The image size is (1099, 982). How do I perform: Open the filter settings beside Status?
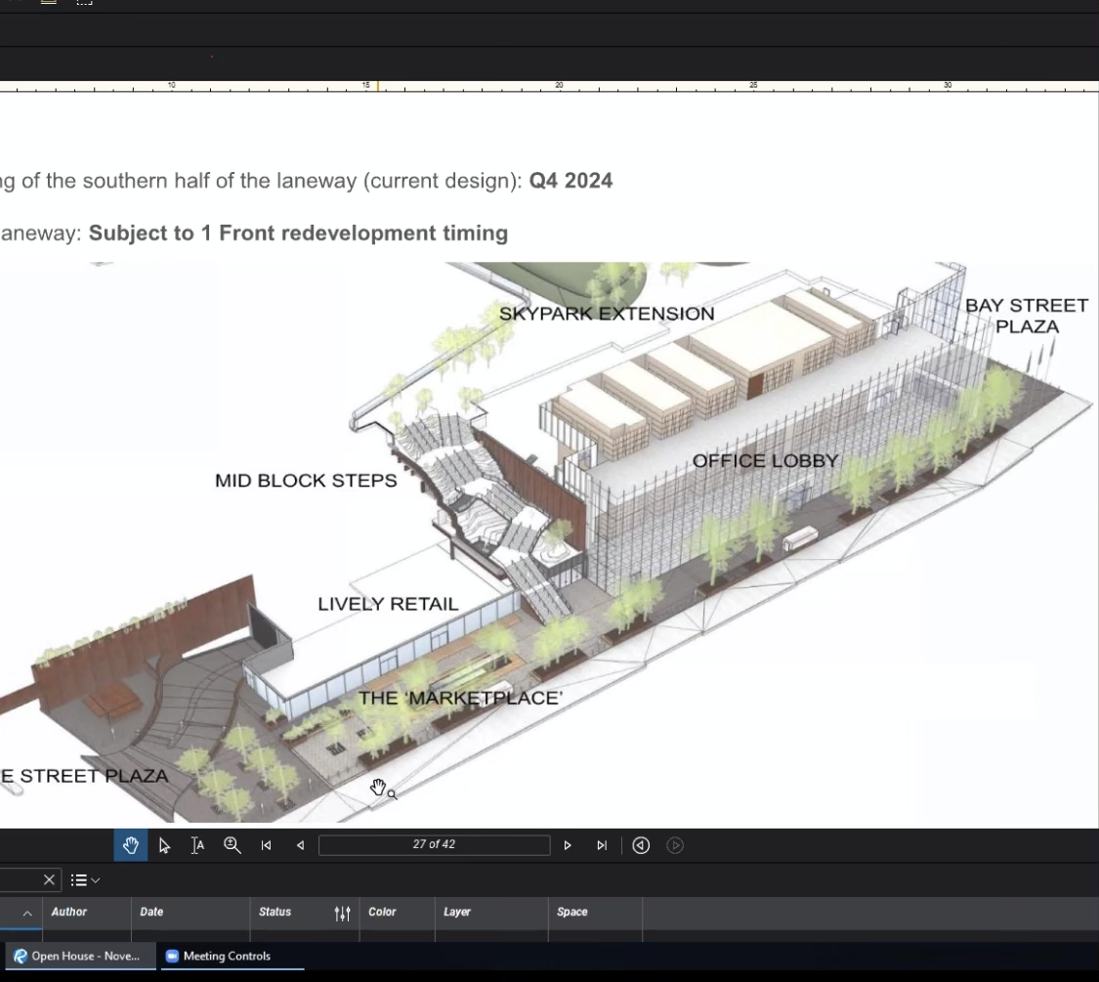click(342, 913)
